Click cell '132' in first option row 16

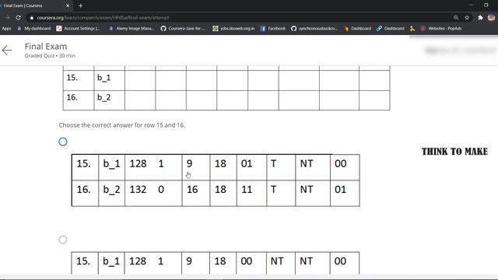tap(139, 190)
